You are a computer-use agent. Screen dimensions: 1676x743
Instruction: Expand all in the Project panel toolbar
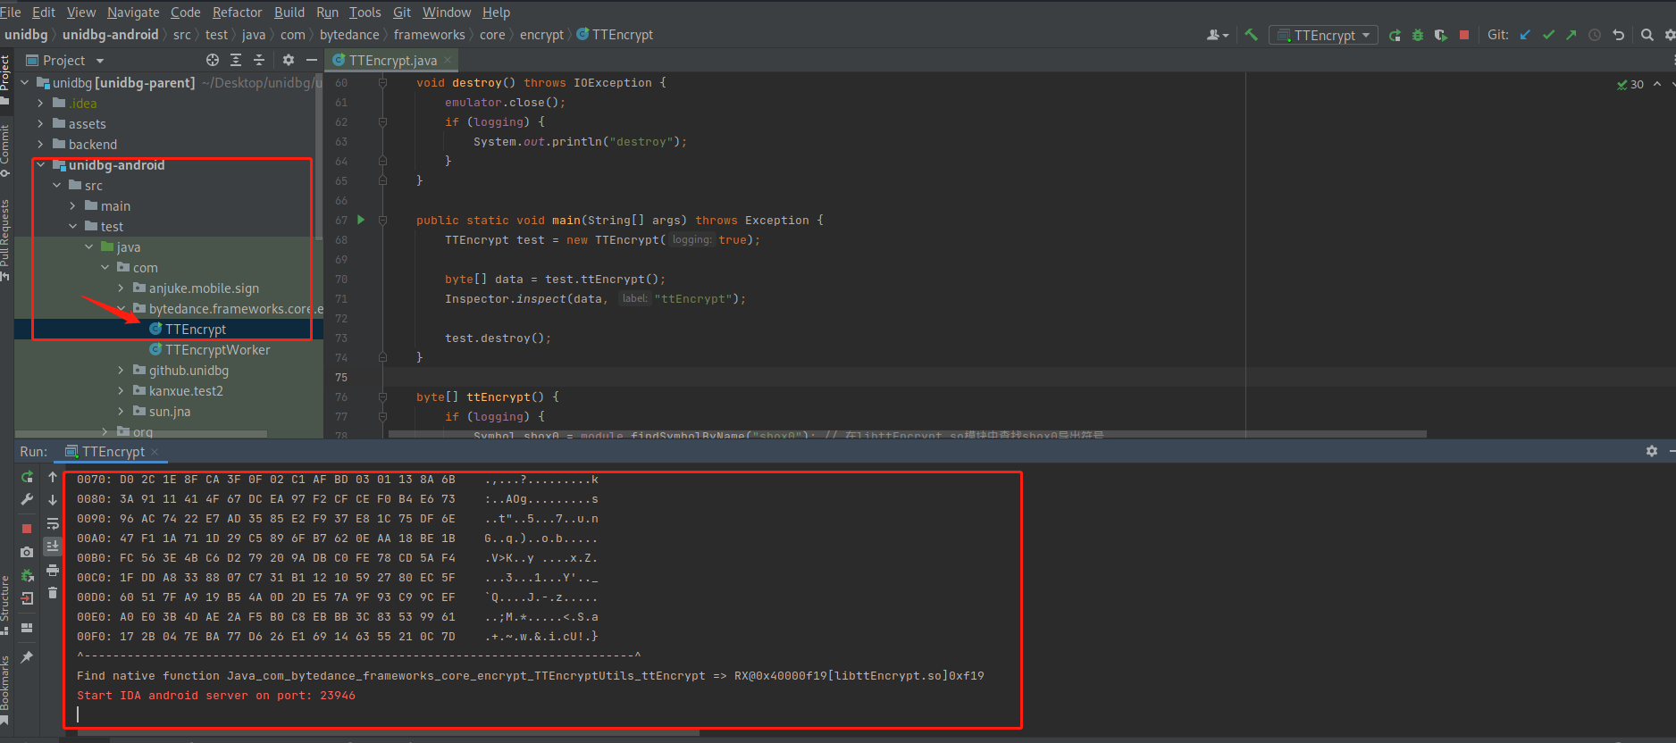pos(236,60)
